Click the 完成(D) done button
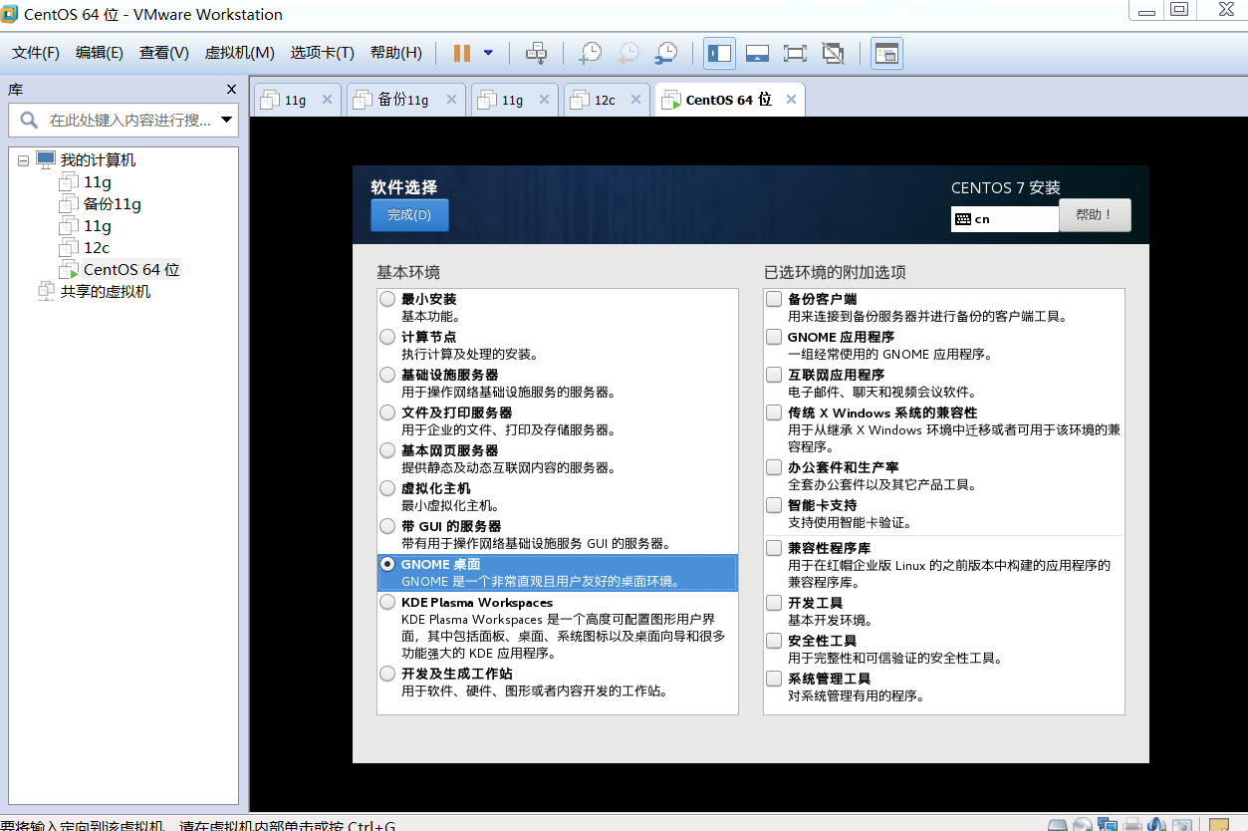Image resolution: width=1248 pixels, height=831 pixels. click(409, 215)
